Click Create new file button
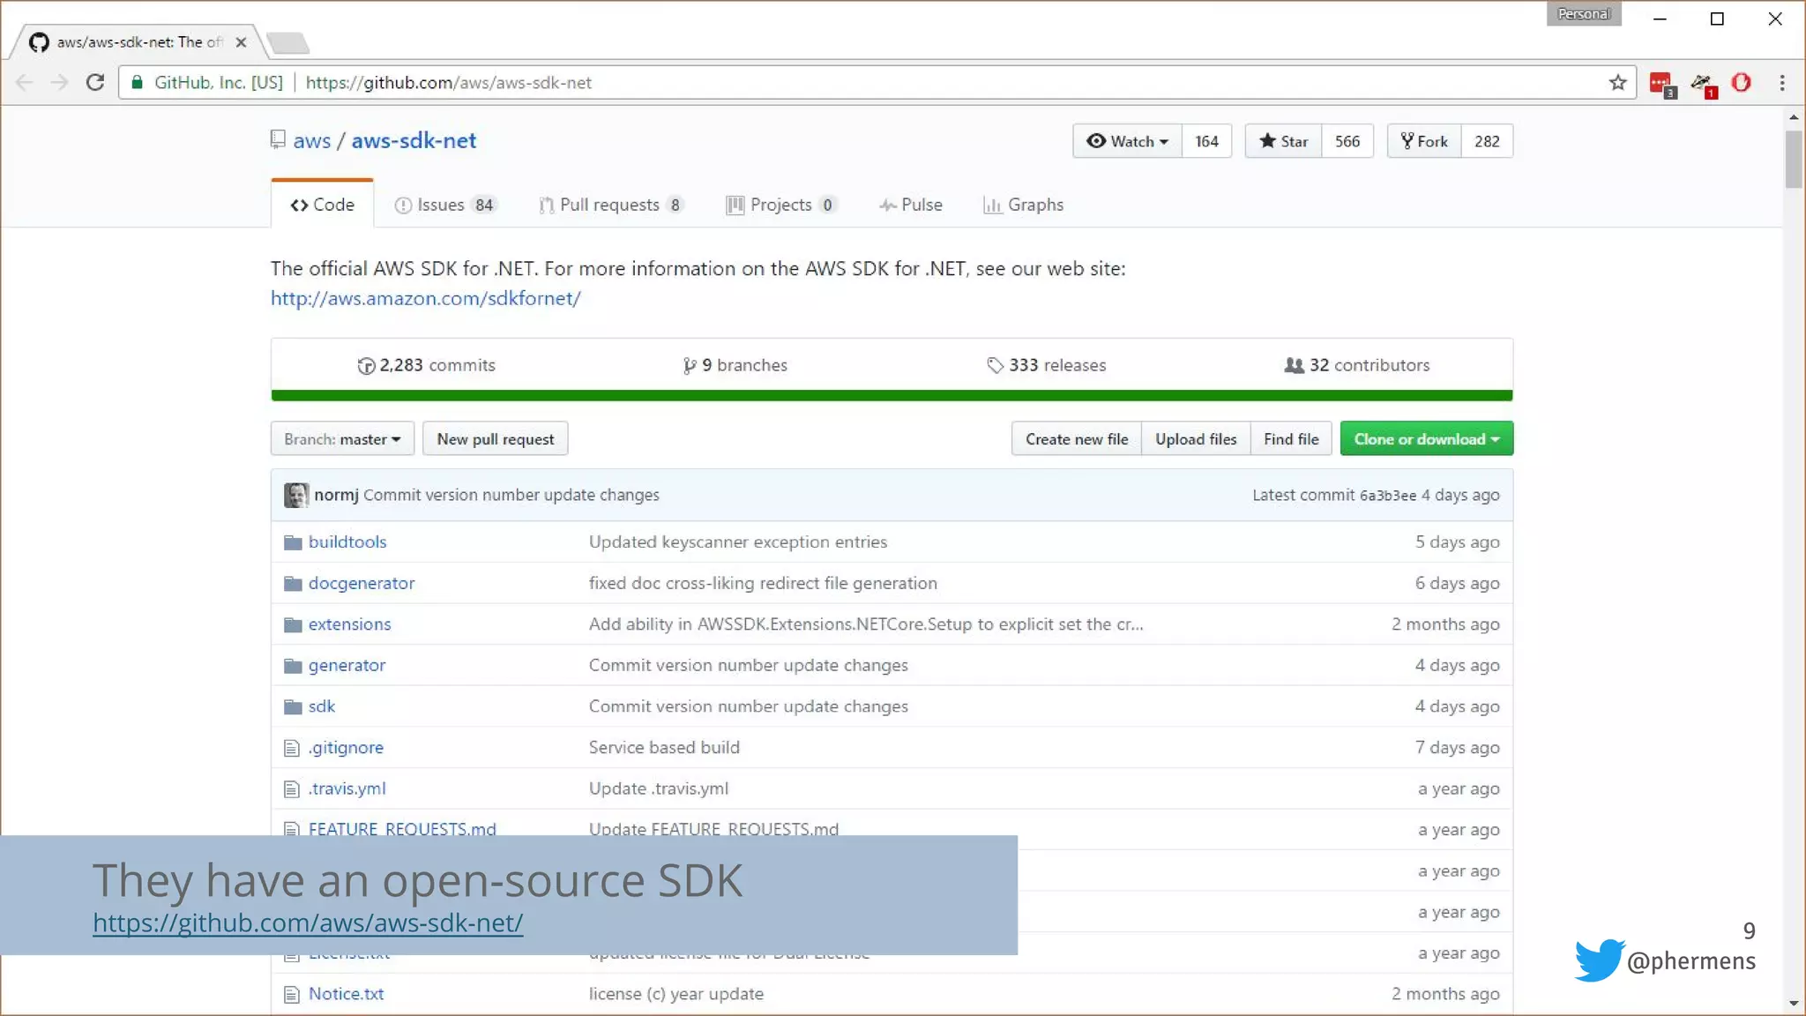The image size is (1806, 1016). [1077, 439]
